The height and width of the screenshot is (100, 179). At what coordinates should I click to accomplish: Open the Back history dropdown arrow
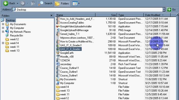coord(17,3)
